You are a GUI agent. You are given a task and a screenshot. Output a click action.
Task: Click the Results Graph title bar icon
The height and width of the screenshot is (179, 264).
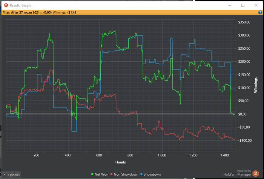click(x=6, y=5)
